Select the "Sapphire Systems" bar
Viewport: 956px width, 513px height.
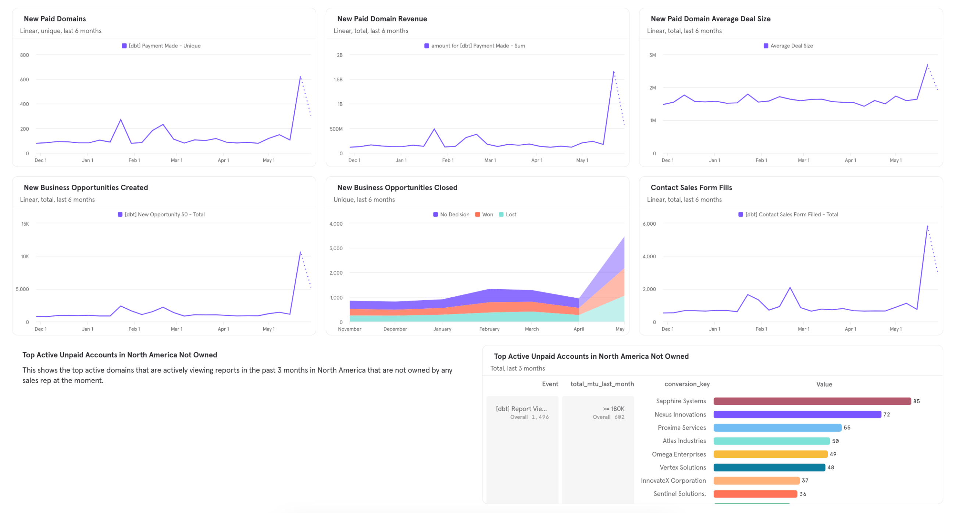[x=813, y=401]
